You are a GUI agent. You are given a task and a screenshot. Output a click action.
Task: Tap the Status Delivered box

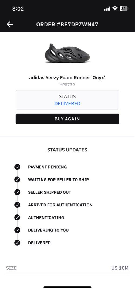coord(67,100)
